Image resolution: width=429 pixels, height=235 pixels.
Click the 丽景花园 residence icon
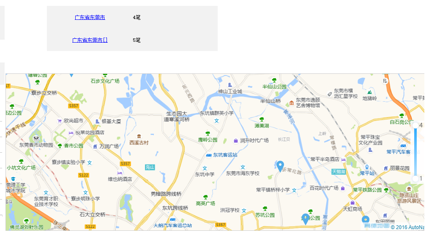[386, 168]
